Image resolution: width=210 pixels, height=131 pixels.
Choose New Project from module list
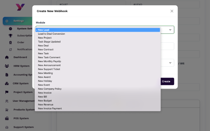98,38
